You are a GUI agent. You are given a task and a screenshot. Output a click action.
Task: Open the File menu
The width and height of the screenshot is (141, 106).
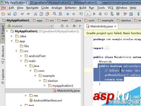click(x=4, y=8)
